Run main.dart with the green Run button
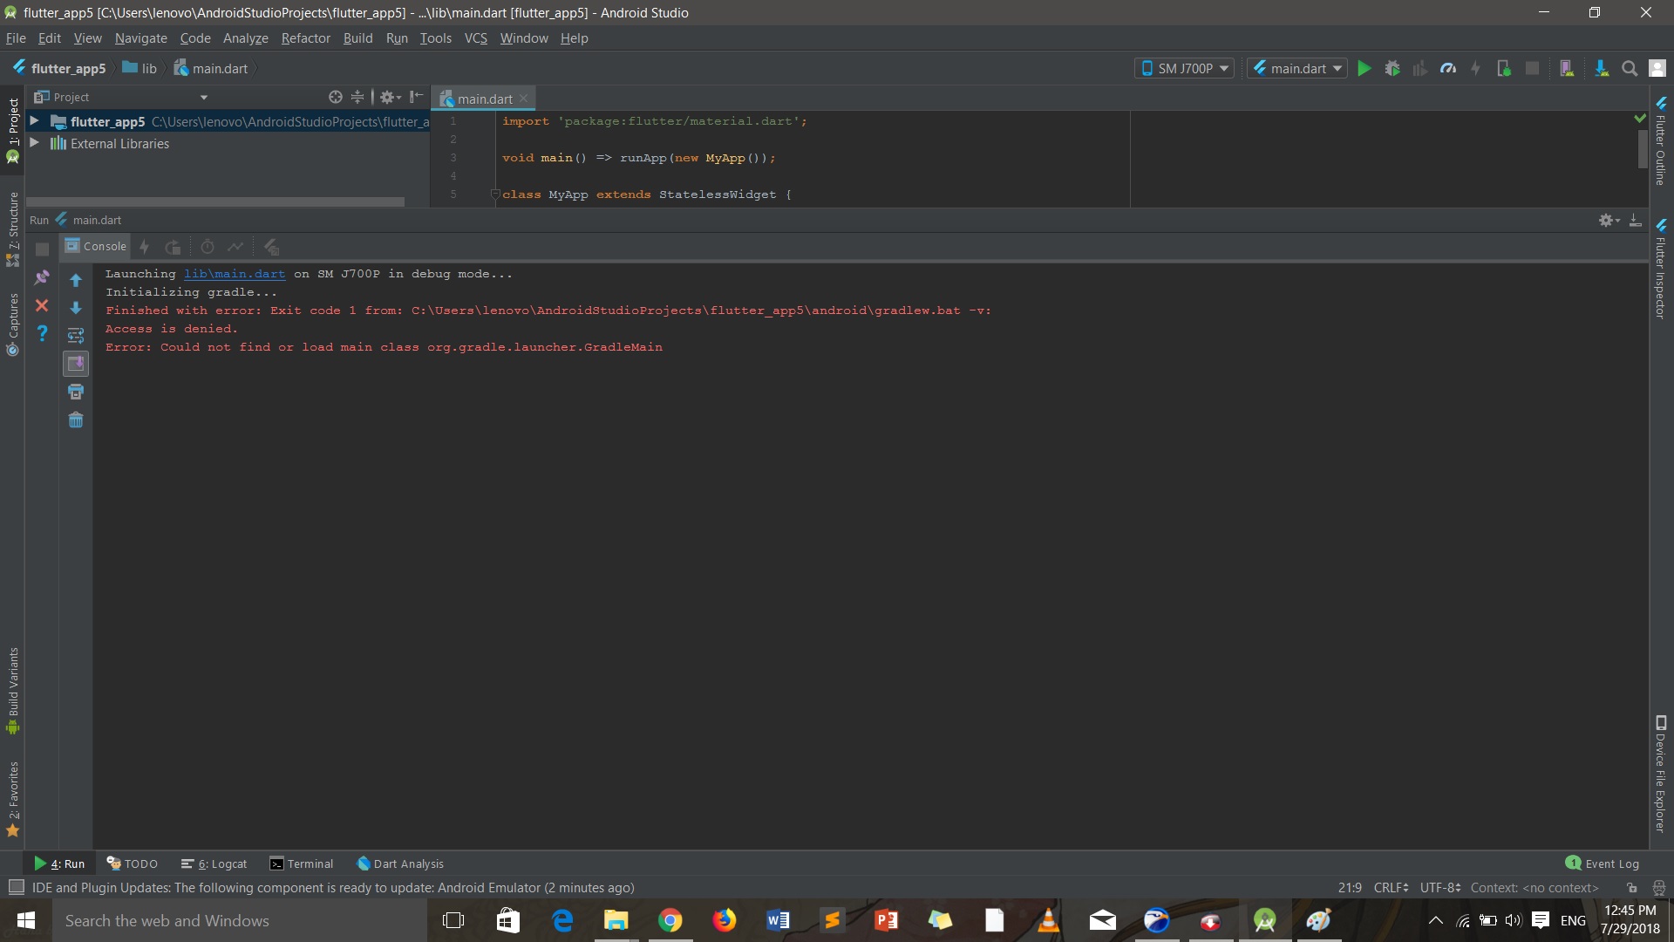The height and width of the screenshot is (942, 1674). pos(1364,68)
